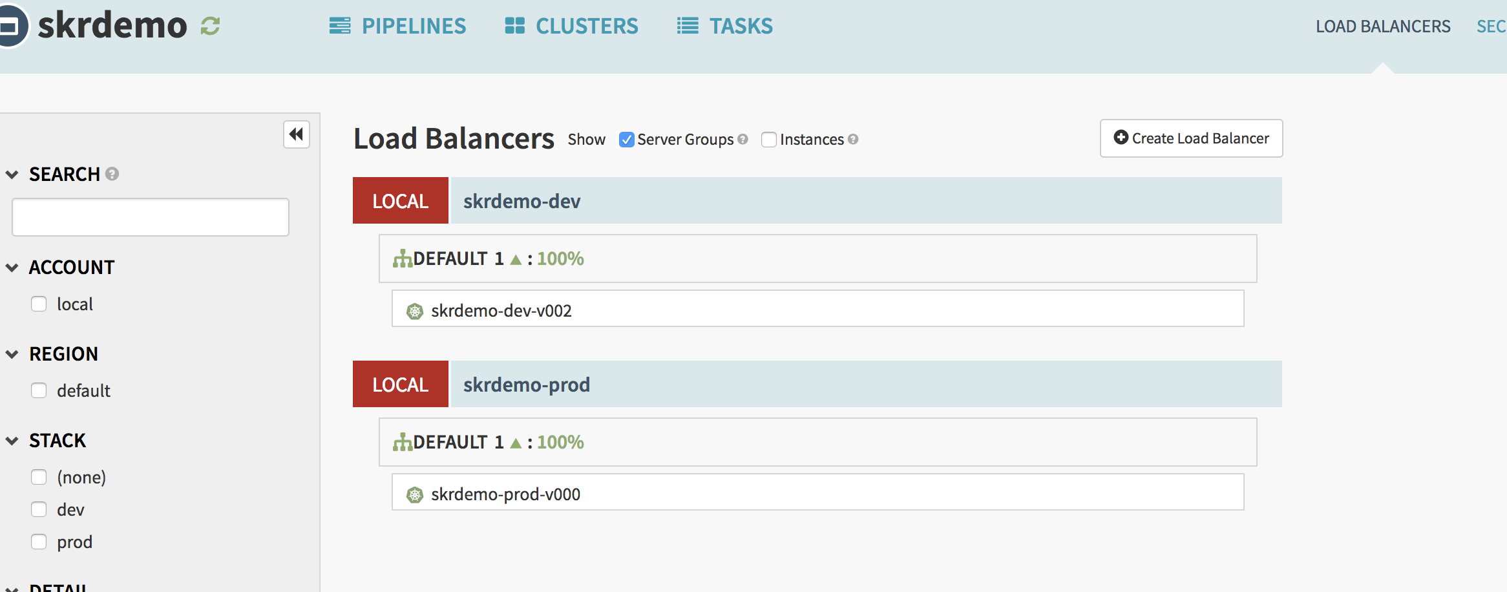Screen dimensions: 1507x592
Task: Click the refresh icon next to skrdemo
Action: pyautogui.click(x=210, y=26)
